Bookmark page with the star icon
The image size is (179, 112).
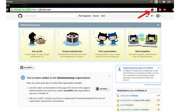156,10
